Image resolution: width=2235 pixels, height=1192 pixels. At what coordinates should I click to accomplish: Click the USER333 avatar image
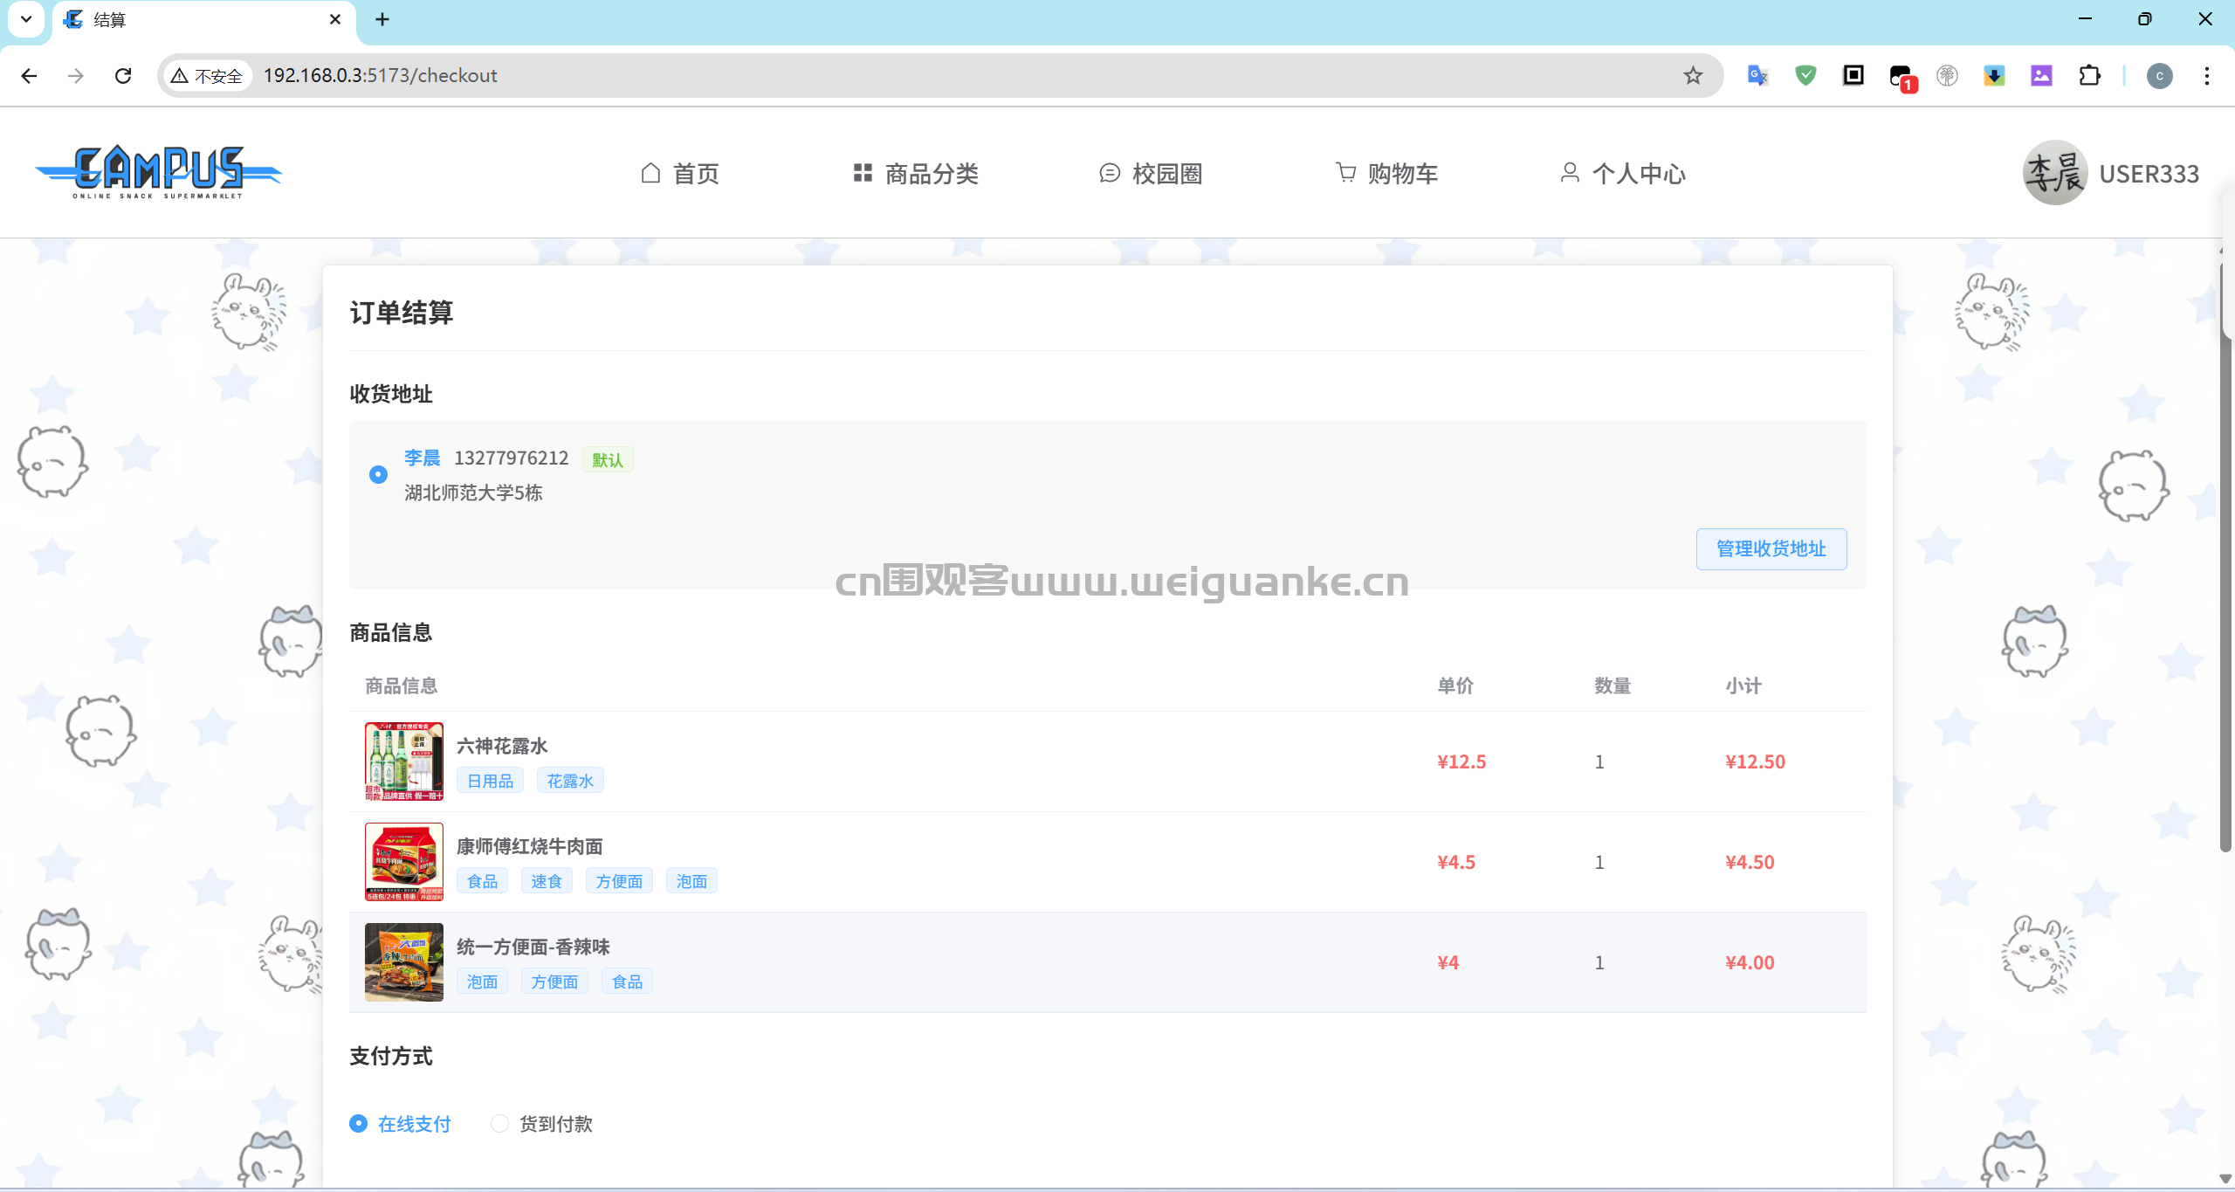pos(2055,173)
